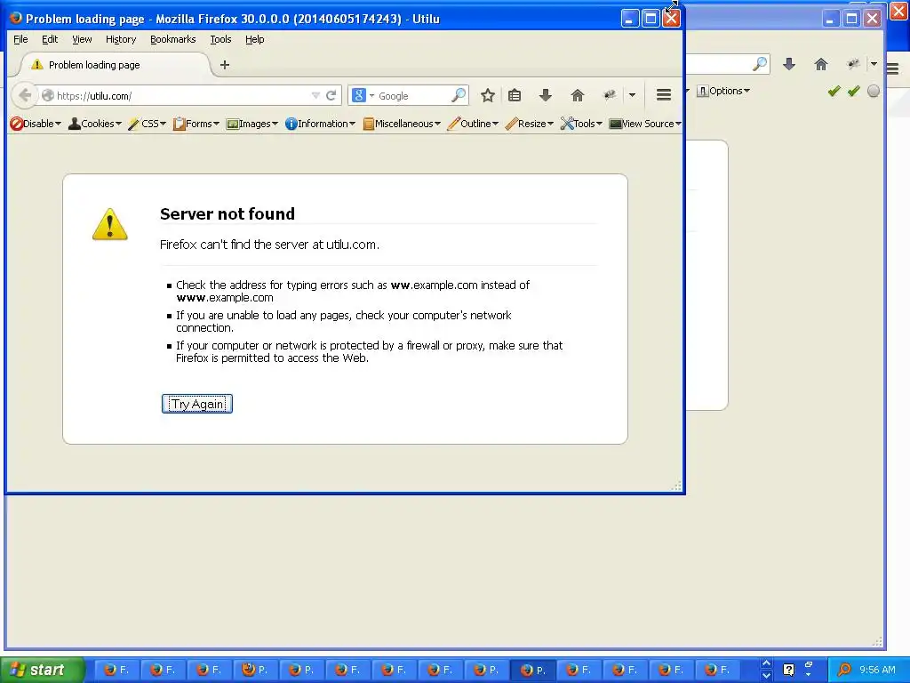The height and width of the screenshot is (683, 910).
Task: Click the Back arrow button
Action: point(24,95)
